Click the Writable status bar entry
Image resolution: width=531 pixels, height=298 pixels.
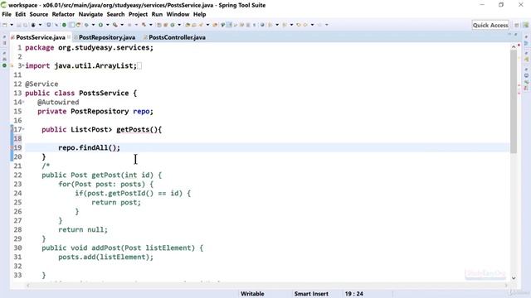pos(252,294)
